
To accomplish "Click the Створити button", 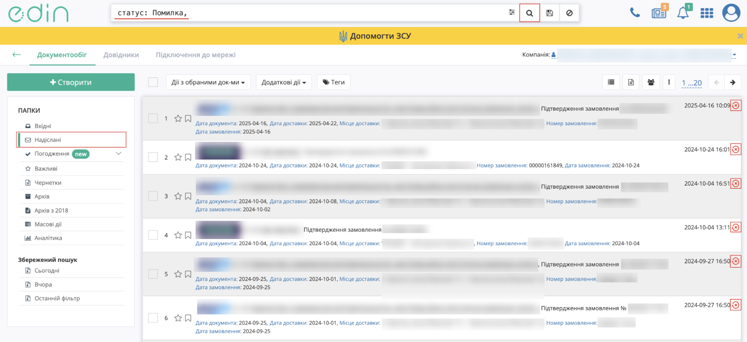I will click(71, 82).
